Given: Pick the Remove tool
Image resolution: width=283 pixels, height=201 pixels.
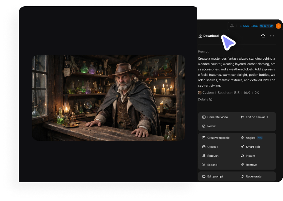Looking at the screenshot, I should 249,165.
